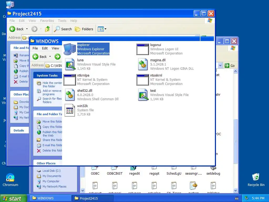The width and height of the screenshot is (269, 202).
Task: Click the keyboard icon in the taskbar tray
Action: click(237, 198)
